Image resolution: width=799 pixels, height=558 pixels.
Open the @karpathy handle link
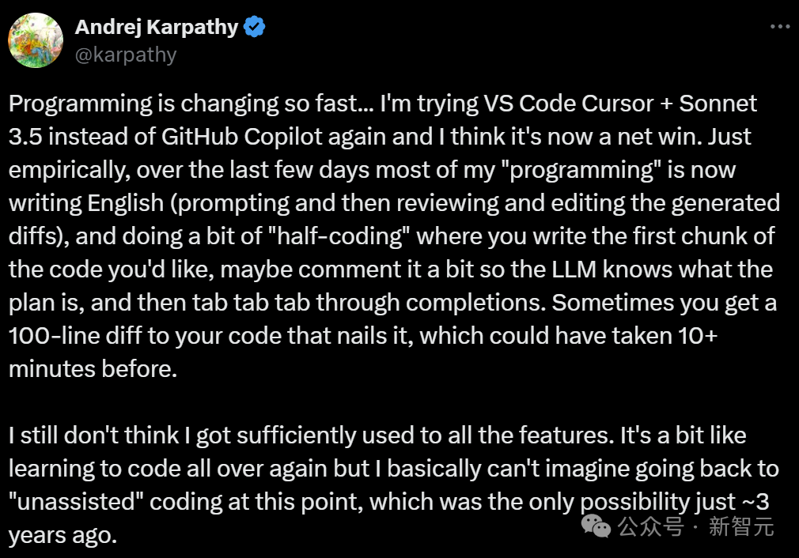point(126,55)
